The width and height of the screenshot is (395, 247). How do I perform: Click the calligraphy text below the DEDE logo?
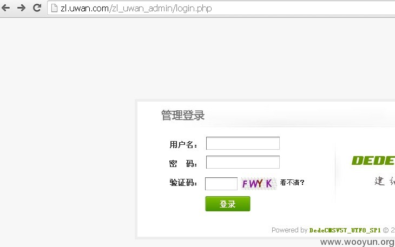coord(384,181)
